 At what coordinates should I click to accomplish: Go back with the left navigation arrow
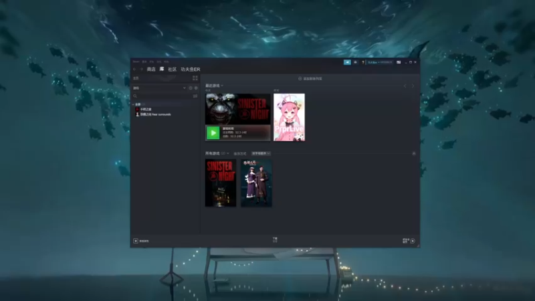coord(134,70)
